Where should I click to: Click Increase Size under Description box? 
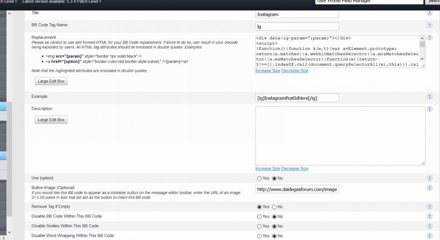click(268, 168)
